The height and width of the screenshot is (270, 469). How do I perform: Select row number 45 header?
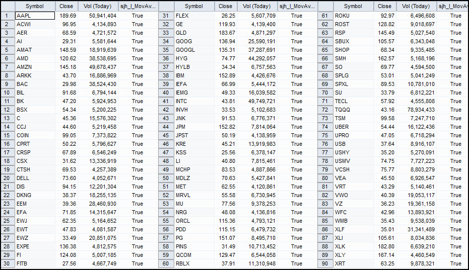click(x=166, y=135)
